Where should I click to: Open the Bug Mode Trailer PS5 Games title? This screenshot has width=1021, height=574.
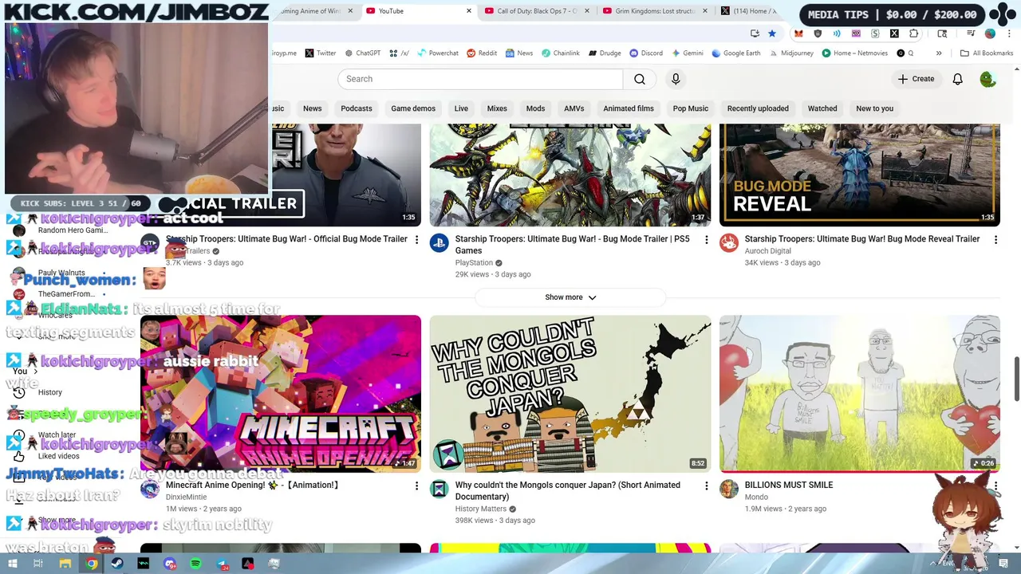tap(572, 245)
